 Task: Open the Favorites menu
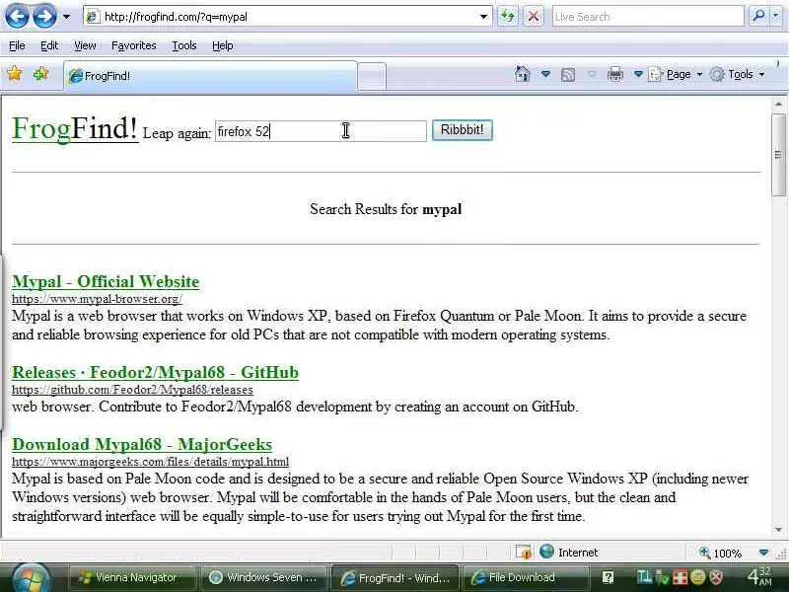coord(134,45)
